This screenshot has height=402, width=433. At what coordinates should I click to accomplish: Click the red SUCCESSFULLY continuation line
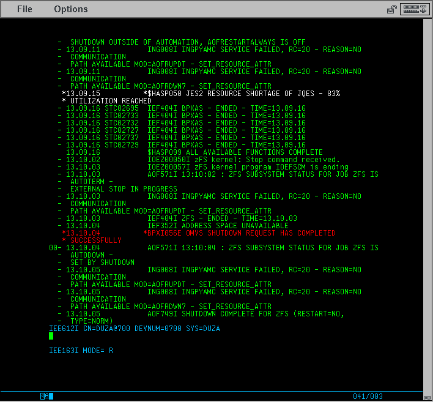[x=92, y=240]
